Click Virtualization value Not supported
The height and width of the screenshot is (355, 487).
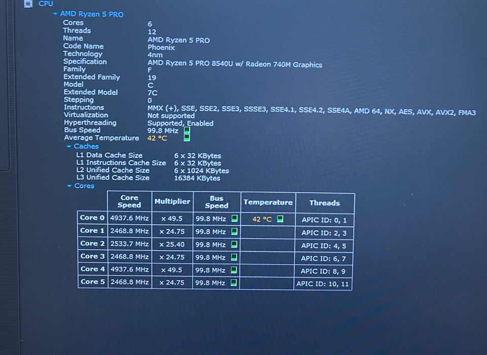click(171, 116)
